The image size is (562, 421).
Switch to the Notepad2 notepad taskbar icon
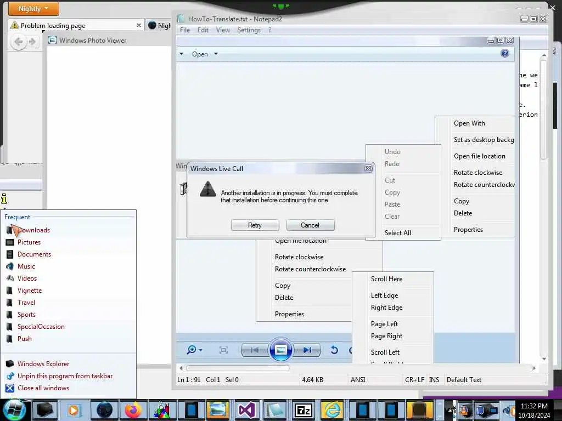click(275, 410)
